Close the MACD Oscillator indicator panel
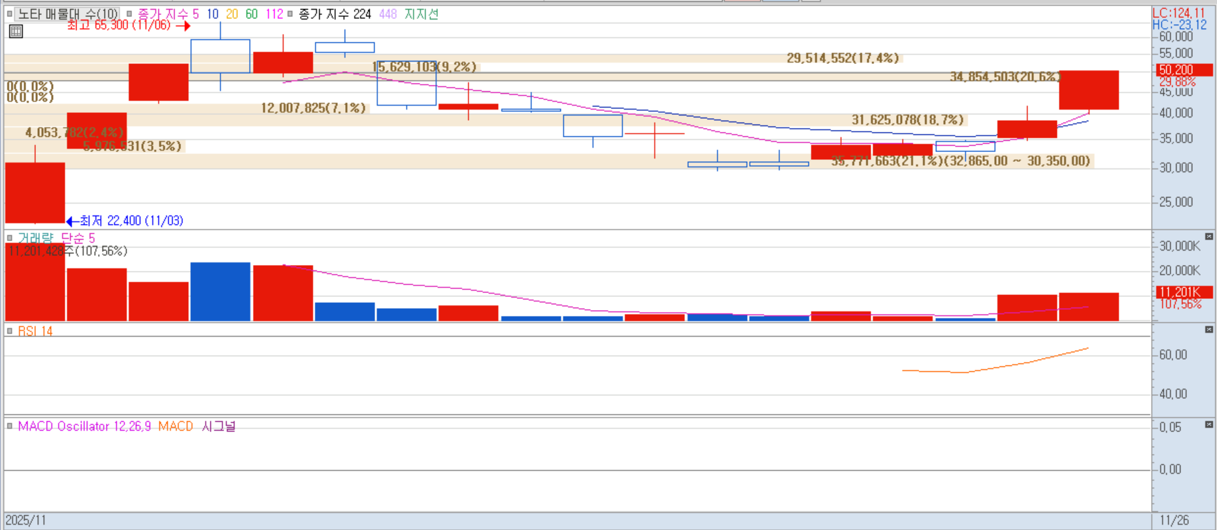 pyautogui.click(x=1209, y=424)
